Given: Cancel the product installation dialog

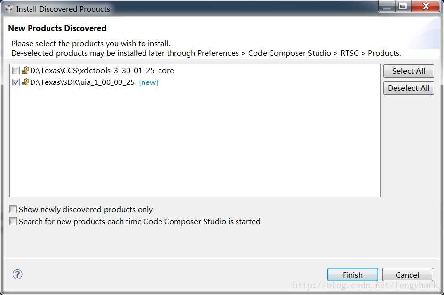Looking at the screenshot, I should point(408,275).
